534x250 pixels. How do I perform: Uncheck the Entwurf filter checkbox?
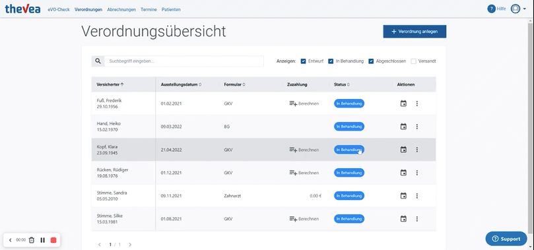pyautogui.click(x=303, y=61)
